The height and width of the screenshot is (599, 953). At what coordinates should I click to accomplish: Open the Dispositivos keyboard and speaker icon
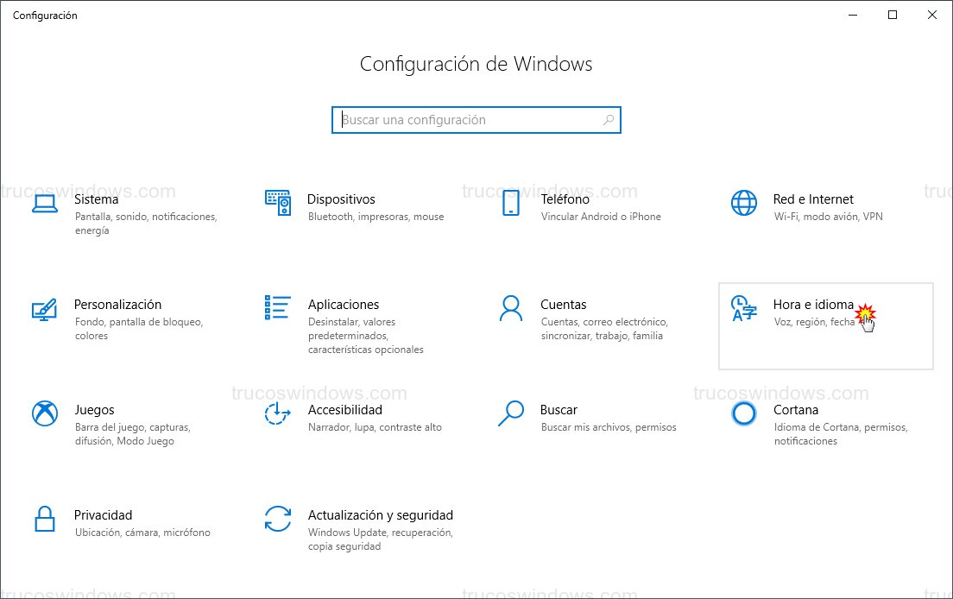277,203
